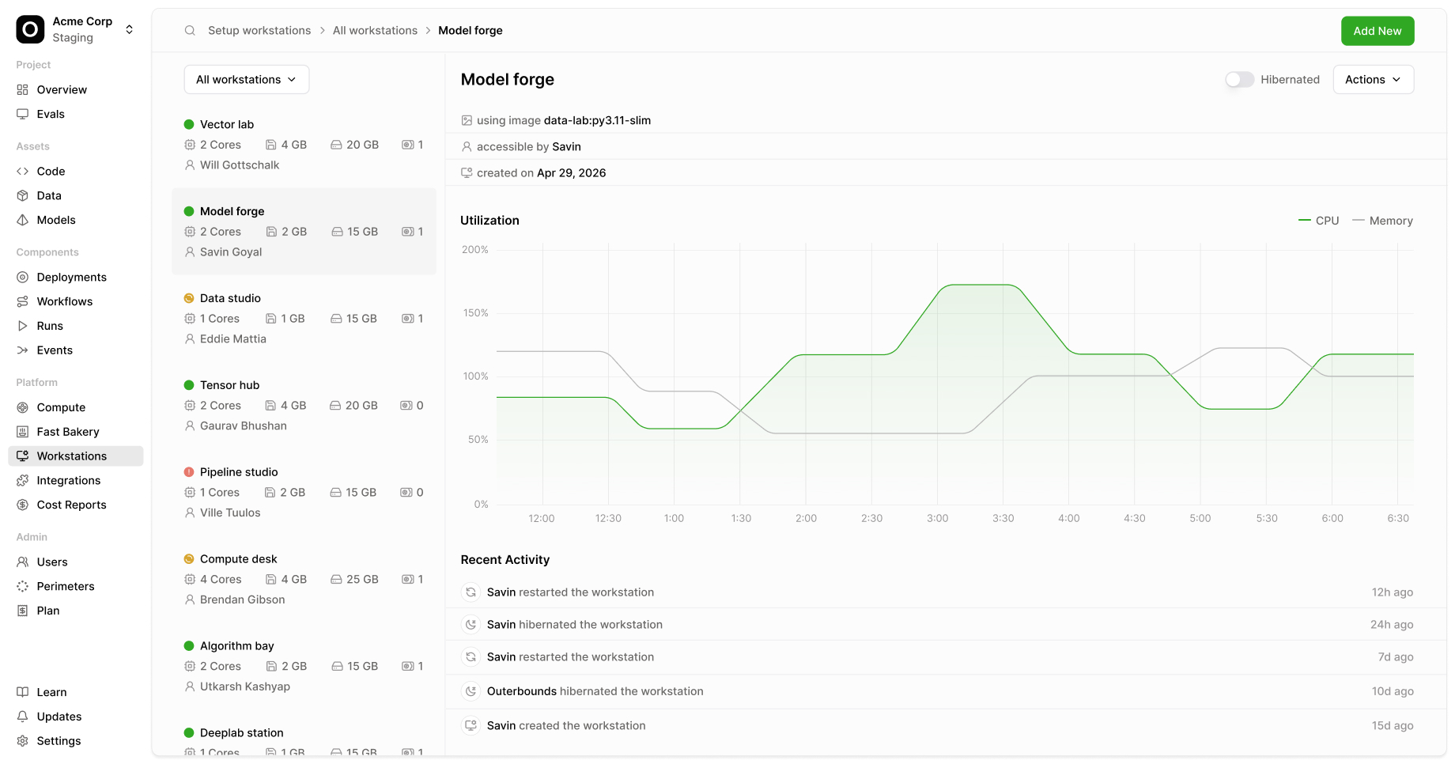
Task: Click the Updates bell icon
Action: tap(22, 717)
